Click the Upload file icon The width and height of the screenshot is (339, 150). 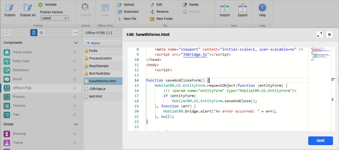119,5
